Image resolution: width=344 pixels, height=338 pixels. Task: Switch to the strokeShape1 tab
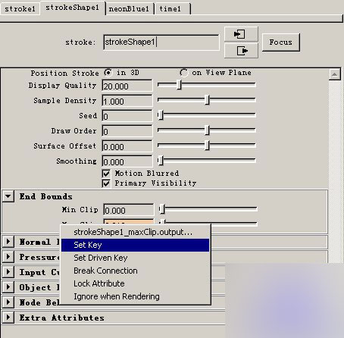coord(73,8)
